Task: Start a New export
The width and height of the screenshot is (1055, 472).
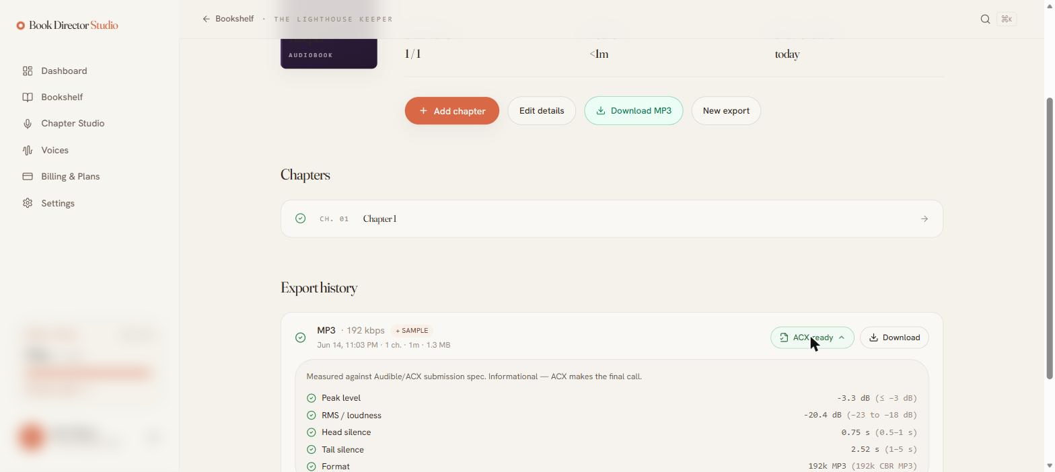Action: (x=726, y=111)
